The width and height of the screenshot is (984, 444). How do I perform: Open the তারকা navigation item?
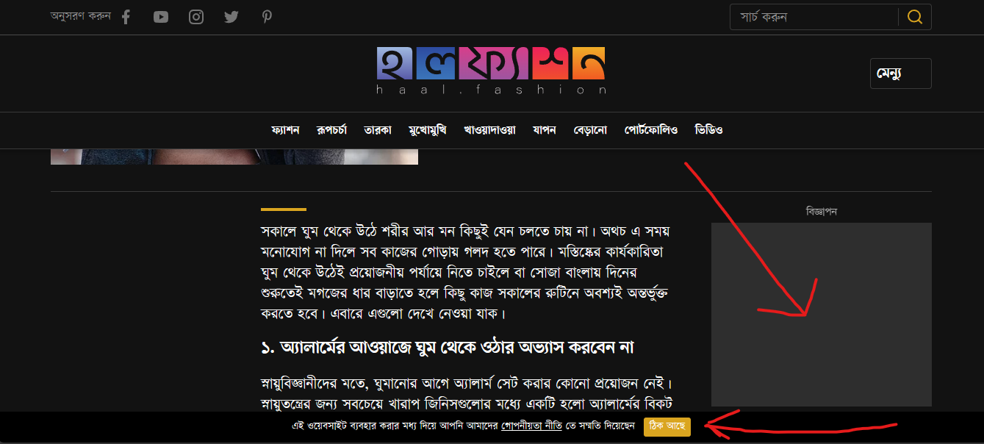pos(377,130)
